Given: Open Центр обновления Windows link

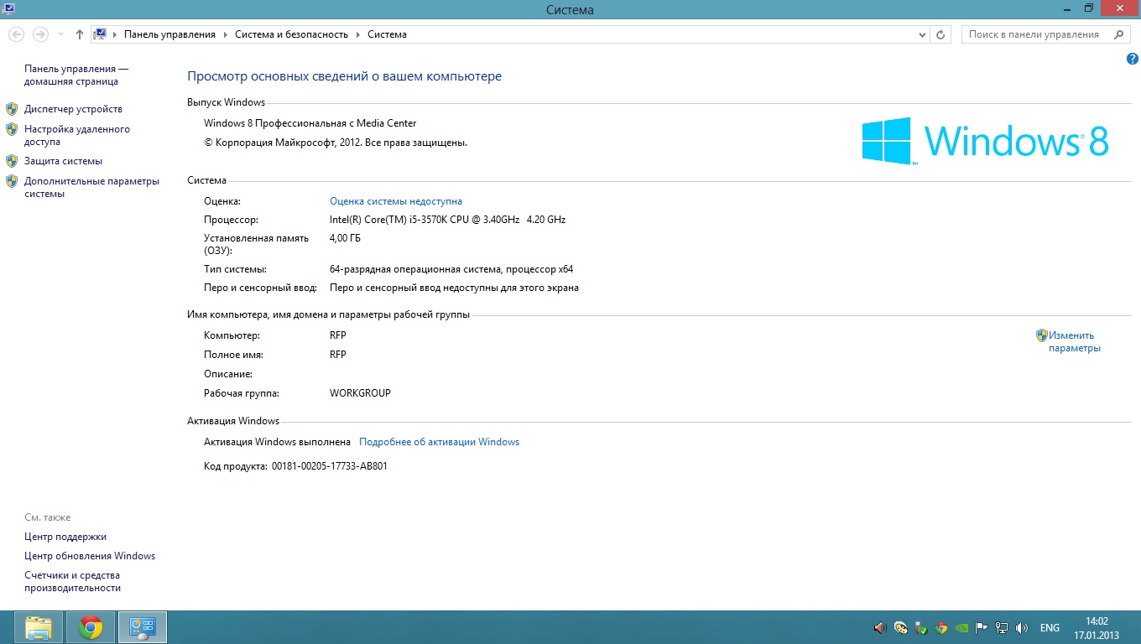Looking at the screenshot, I should coord(90,556).
